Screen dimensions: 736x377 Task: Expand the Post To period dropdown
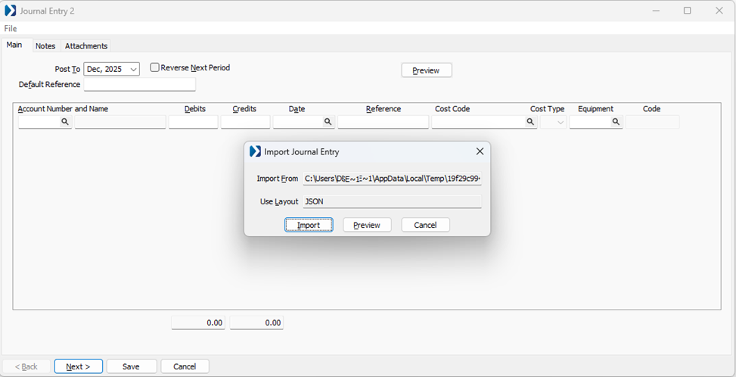[133, 70]
